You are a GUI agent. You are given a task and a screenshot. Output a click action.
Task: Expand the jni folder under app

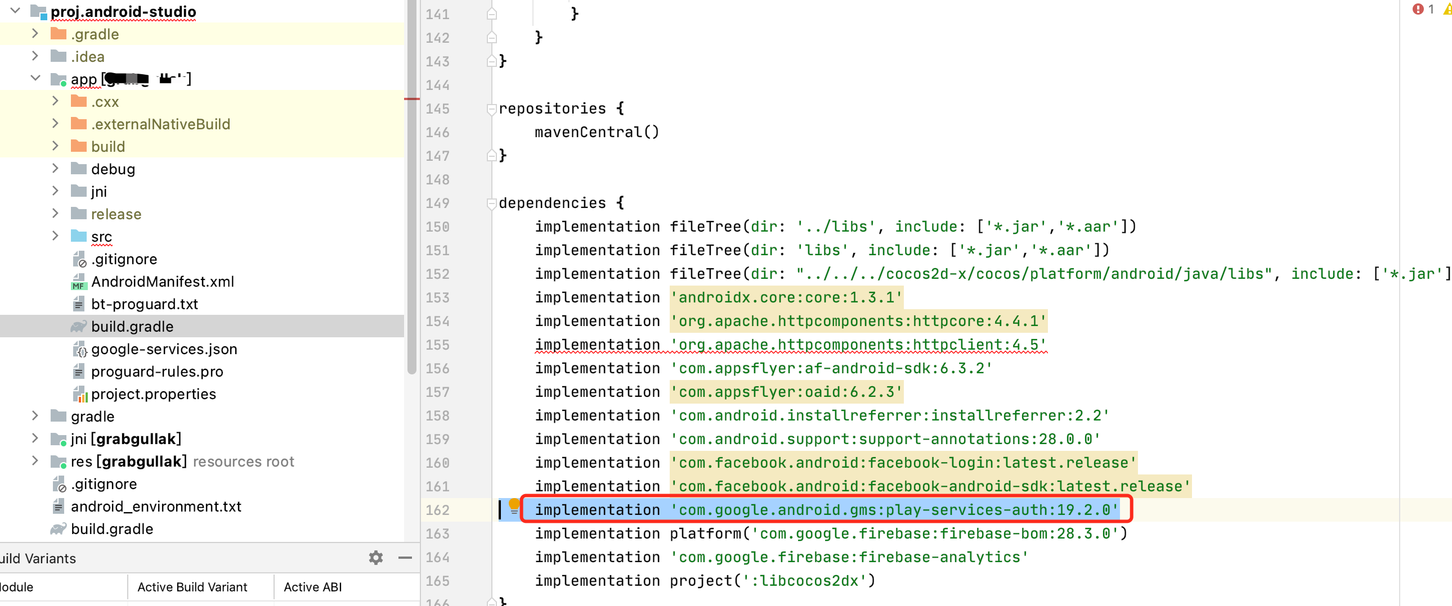[55, 191]
